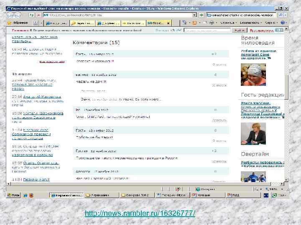
Task: Click Ответить under 'Побольше бы таких!' comment
Action: [x=219, y=141]
